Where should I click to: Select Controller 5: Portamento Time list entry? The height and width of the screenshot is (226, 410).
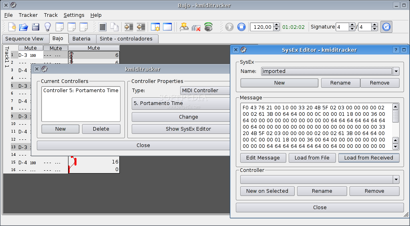click(x=81, y=91)
